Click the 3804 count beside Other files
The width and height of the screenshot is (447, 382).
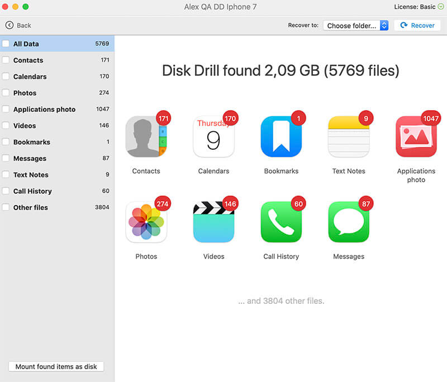pyautogui.click(x=102, y=207)
